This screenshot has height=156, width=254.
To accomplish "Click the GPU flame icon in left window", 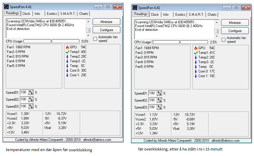I will coord(67,47).
